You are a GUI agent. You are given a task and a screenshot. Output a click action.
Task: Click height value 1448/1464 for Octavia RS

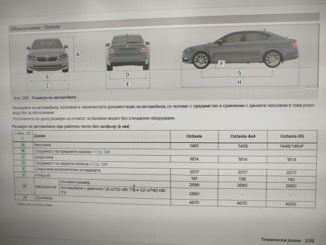[x=291, y=146]
